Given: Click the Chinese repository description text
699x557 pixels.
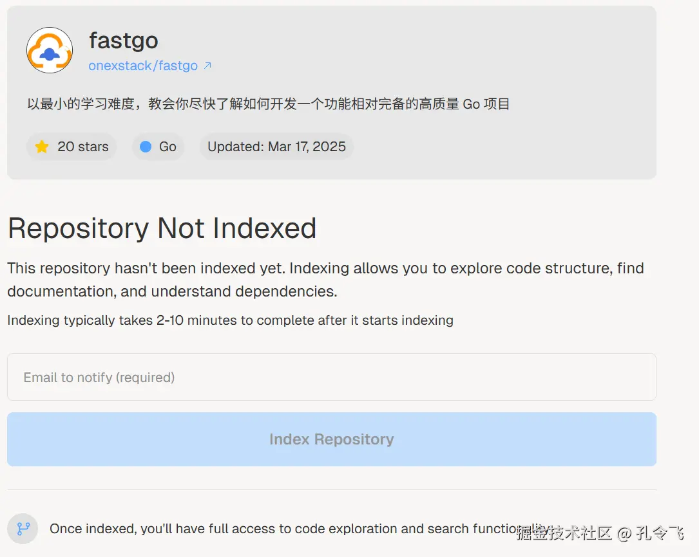Looking at the screenshot, I should click(x=269, y=104).
